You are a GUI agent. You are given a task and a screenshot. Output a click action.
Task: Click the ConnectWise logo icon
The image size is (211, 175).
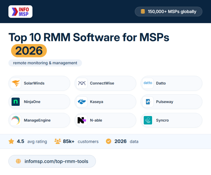tap(82, 83)
